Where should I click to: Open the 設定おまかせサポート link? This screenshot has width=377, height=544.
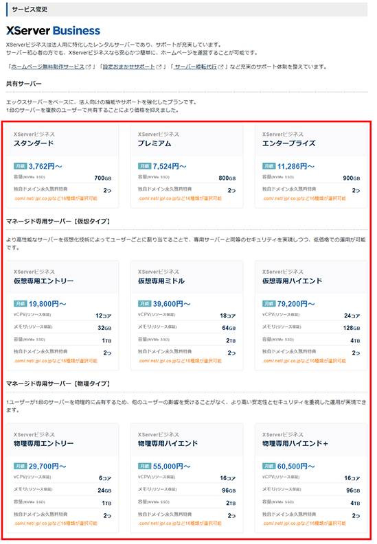(x=129, y=67)
